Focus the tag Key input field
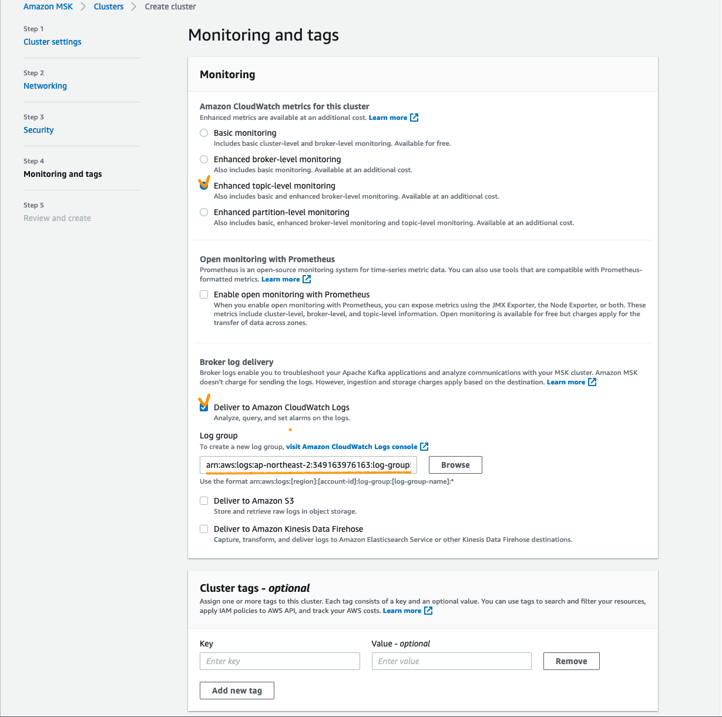Viewport: 722px width, 717px height. click(x=280, y=661)
